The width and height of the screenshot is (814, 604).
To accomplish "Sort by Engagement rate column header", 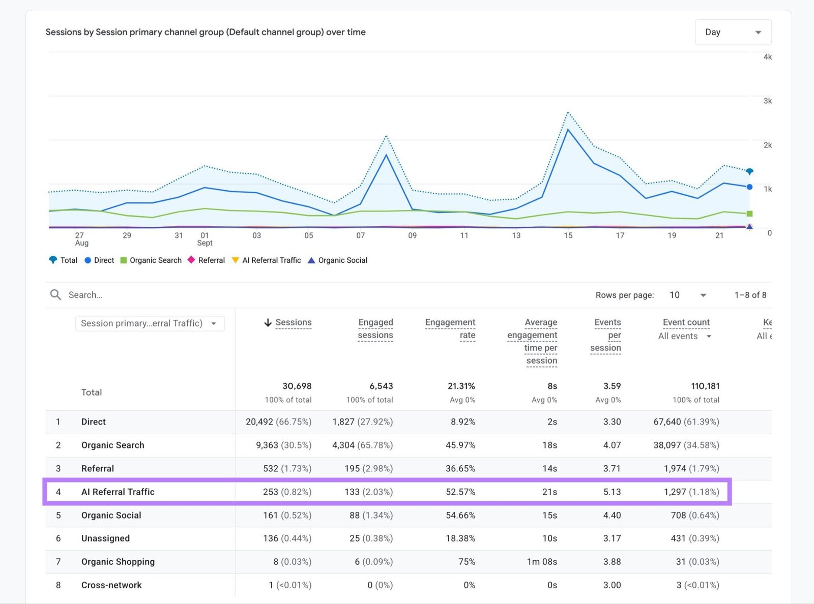I will point(450,328).
